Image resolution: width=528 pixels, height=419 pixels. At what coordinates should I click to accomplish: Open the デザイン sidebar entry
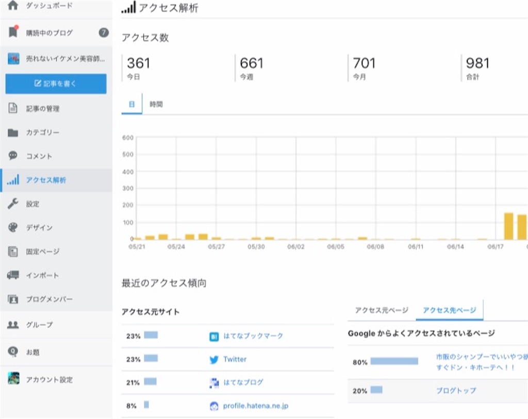point(39,227)
